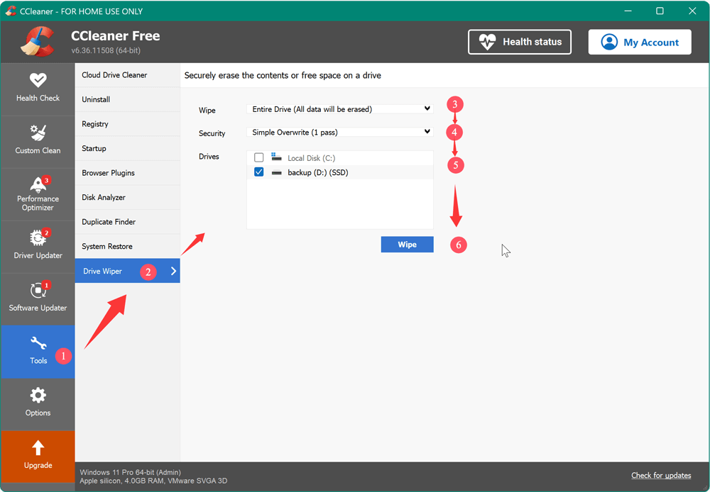Open the Health Check heart icon
The width and height of the screenshot is (710, 492).
(38, 80)
